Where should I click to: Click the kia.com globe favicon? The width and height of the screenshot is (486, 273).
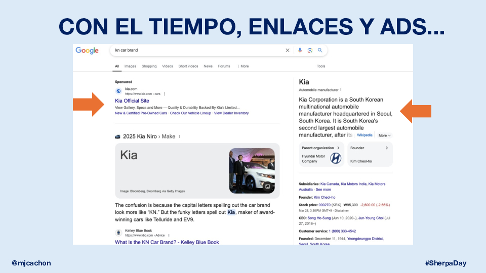[x=118, y=91]
